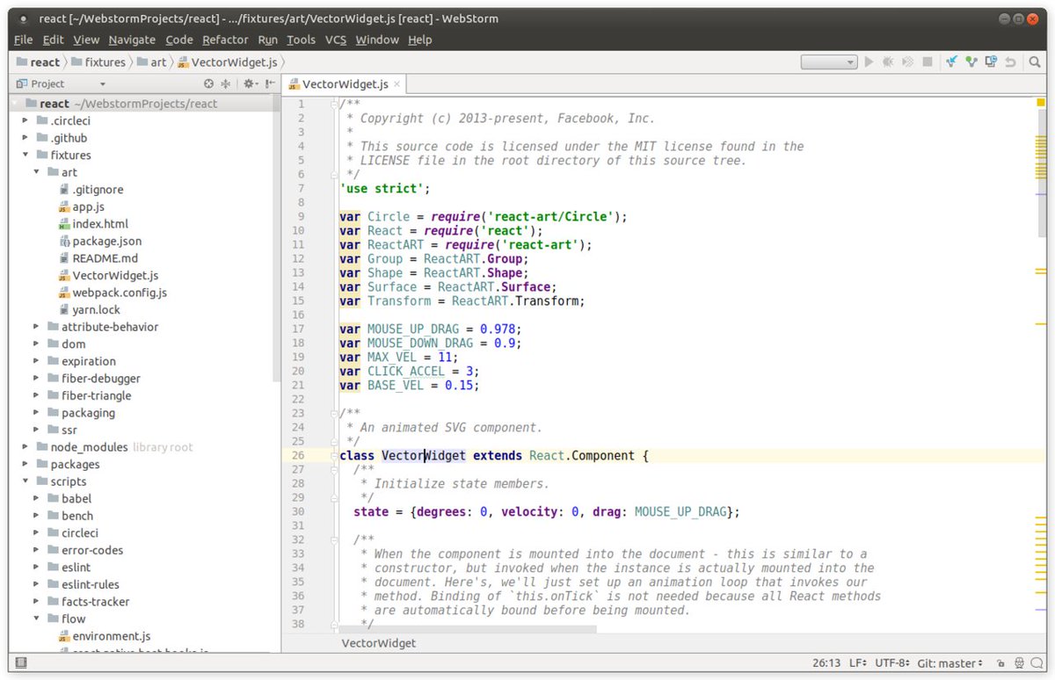
Task: Click the art breadcrumb in navigation bar
Action: click(151, 62)
